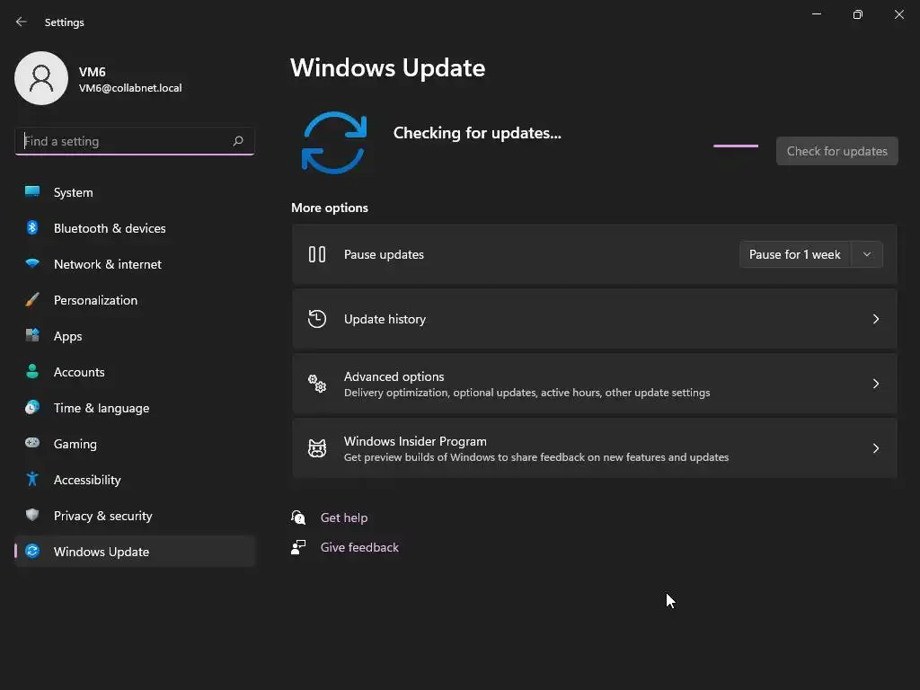Select Windows Update in sidebar
The height and width of the screenshot is (690, 920).
click(135, 552)
